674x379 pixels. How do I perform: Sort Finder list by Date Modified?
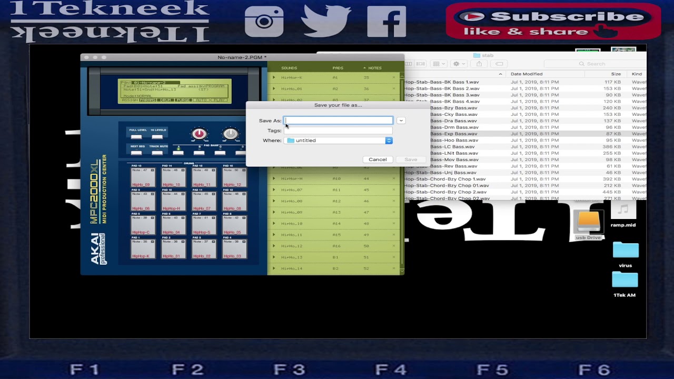pyautogui.click(x=527, y=74)
